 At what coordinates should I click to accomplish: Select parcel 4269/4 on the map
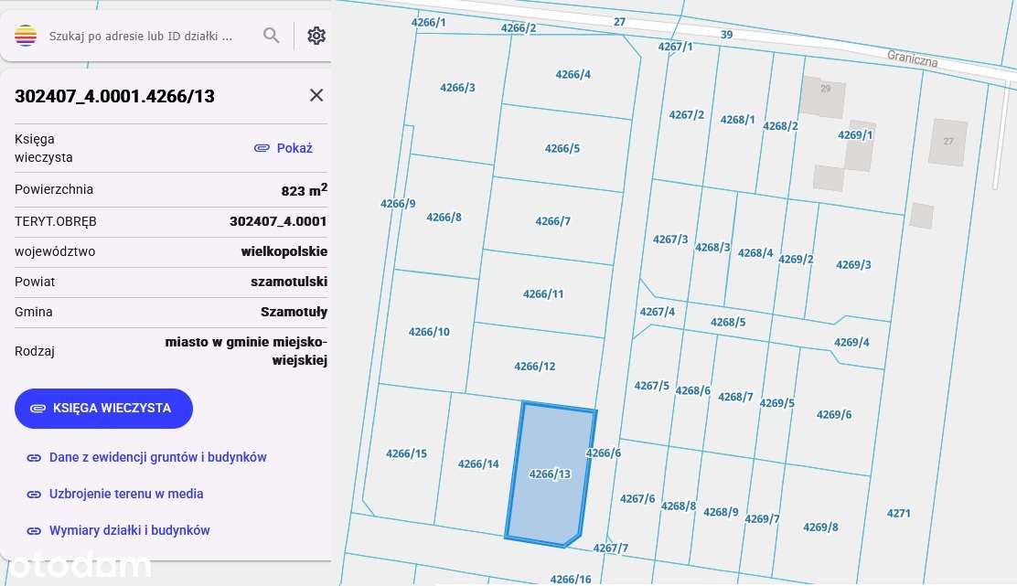[x=851, y=342]
